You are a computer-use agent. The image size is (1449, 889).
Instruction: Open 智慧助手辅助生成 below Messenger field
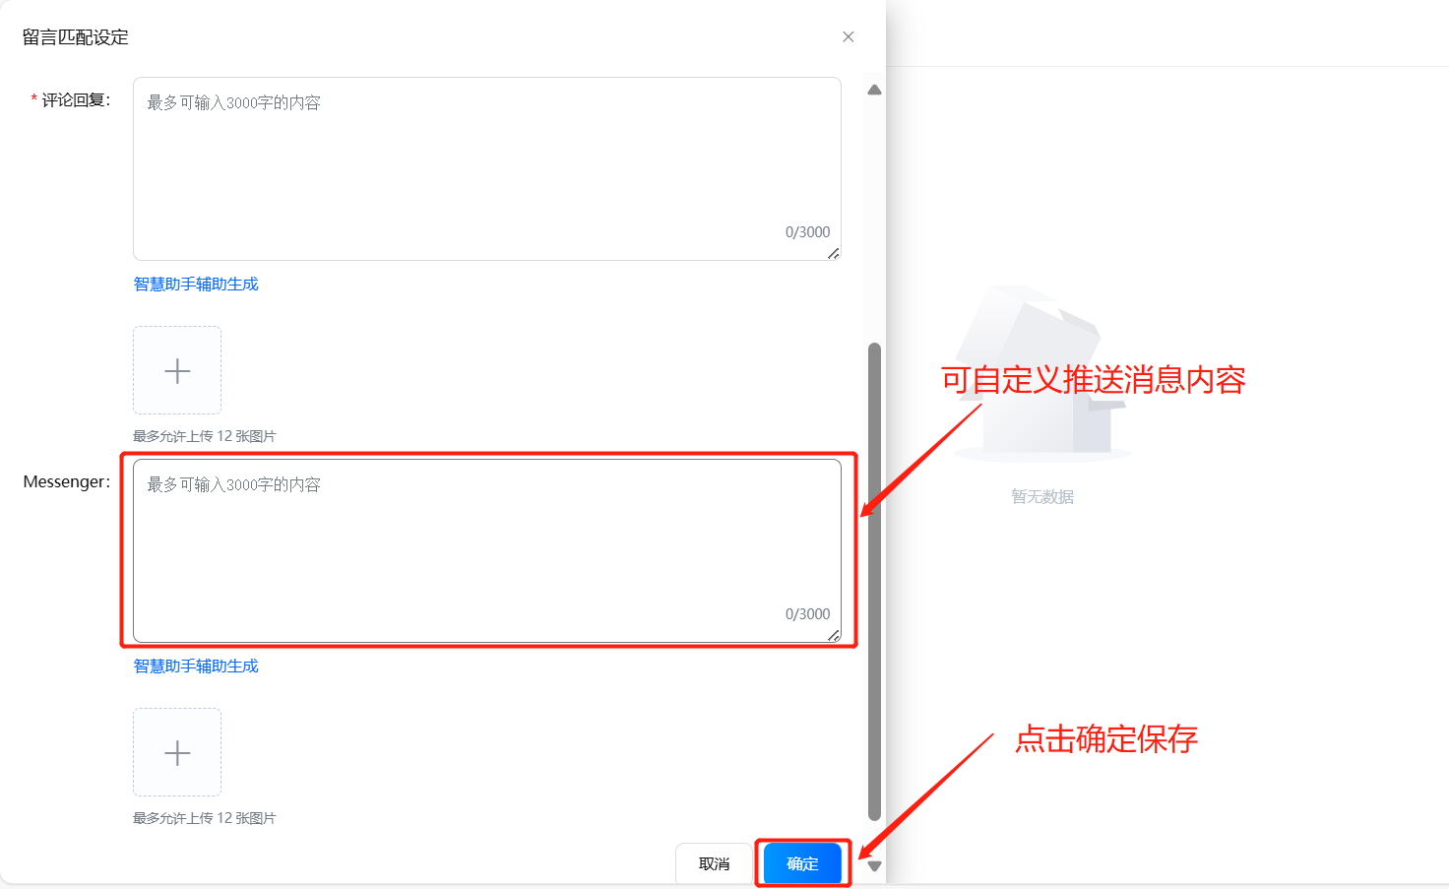pos(196,666)
